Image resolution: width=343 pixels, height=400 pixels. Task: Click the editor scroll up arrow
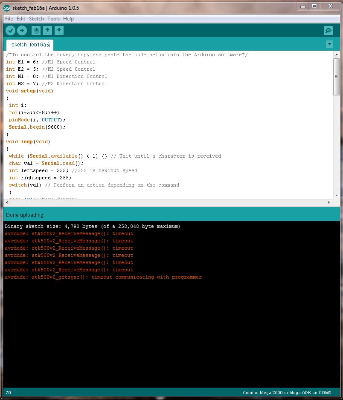click(336, 55)
